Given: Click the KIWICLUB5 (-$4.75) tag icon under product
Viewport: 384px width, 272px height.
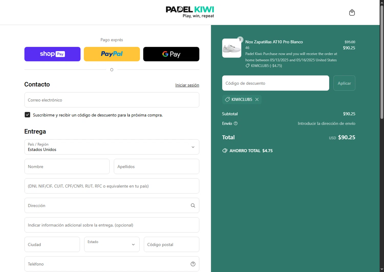Looking at the screenshot, I should click(248, 66).
